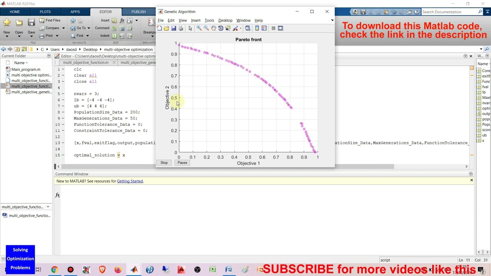Click the Save icon in MATLAB Editor ribbon
This screenshot has height=276, width=491.
[31, 23]
